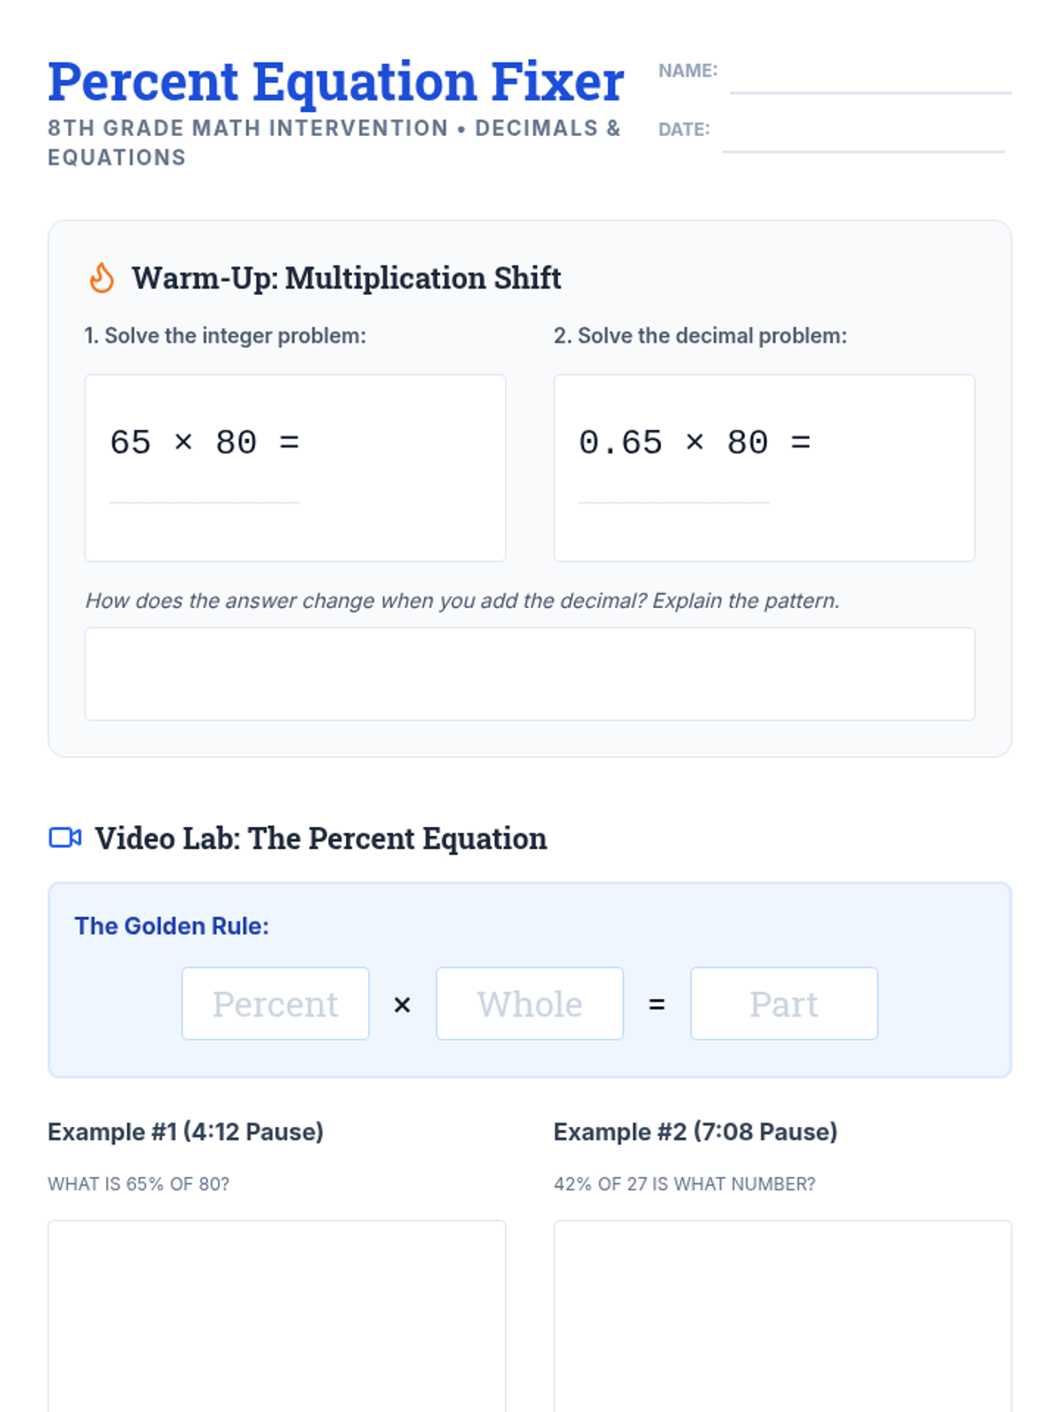
Task: Click the Example #1 work area box
Action: [x=276, y=1315]
